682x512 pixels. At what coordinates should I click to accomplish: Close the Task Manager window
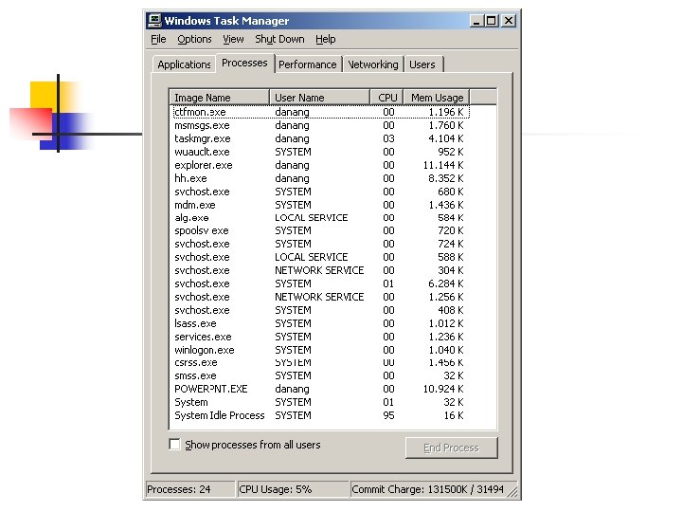point(509,21)
